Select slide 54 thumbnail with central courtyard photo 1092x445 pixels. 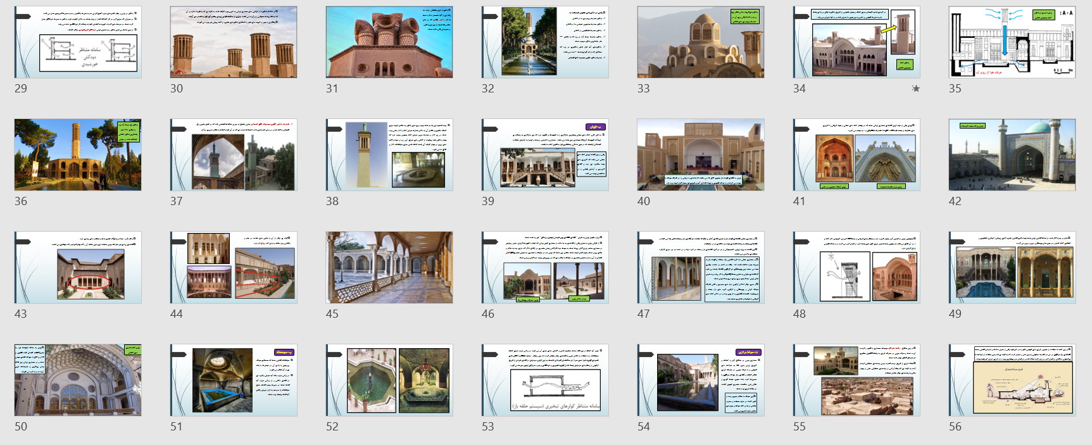coord(701,380)
